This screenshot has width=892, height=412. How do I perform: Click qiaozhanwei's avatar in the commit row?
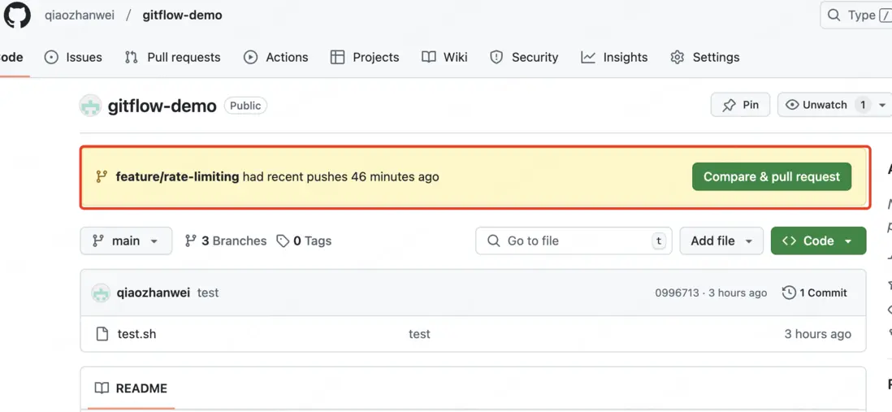[101, 293]
